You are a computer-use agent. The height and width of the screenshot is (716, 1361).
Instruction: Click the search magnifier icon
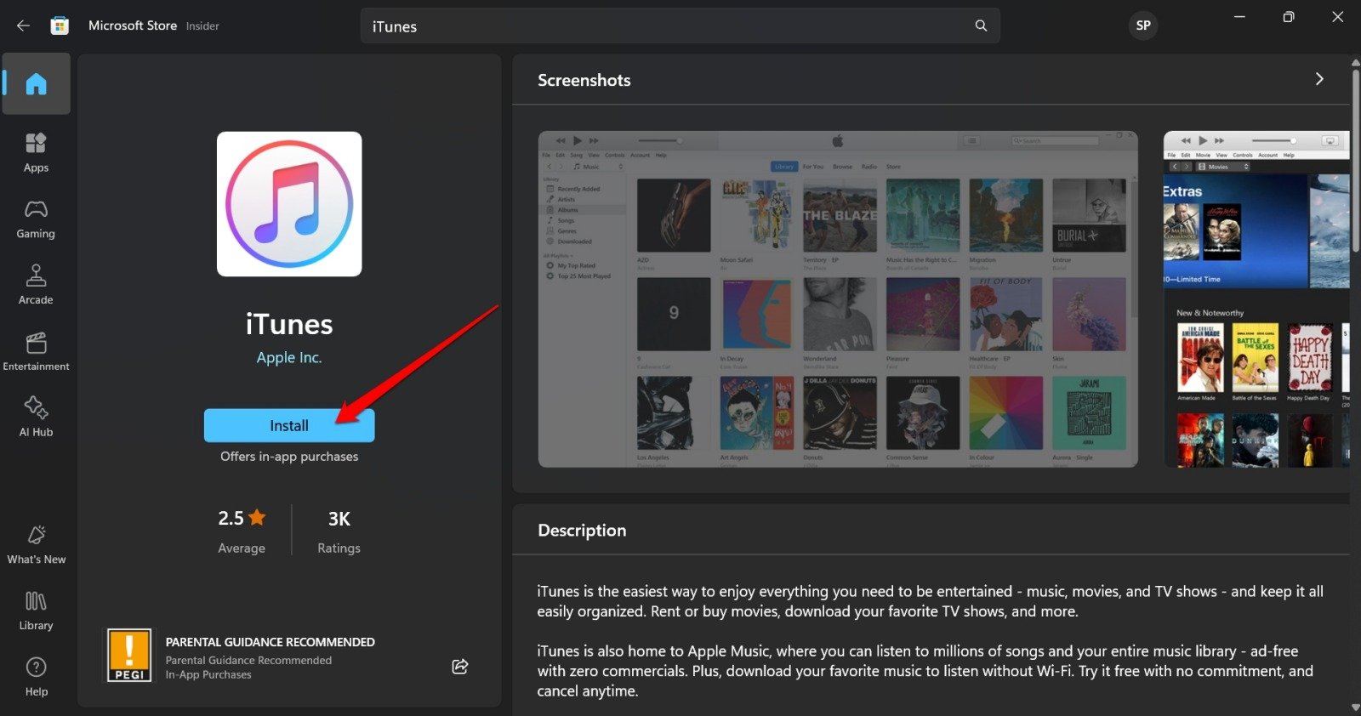981,26
